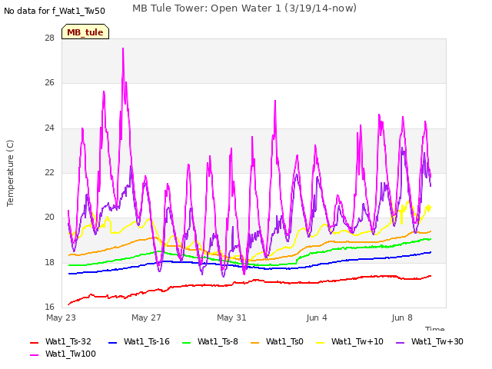Select the Wat1_Ts-32 legend entry
Viewport: 492px width, 369px height.
(x=61, y=341)
